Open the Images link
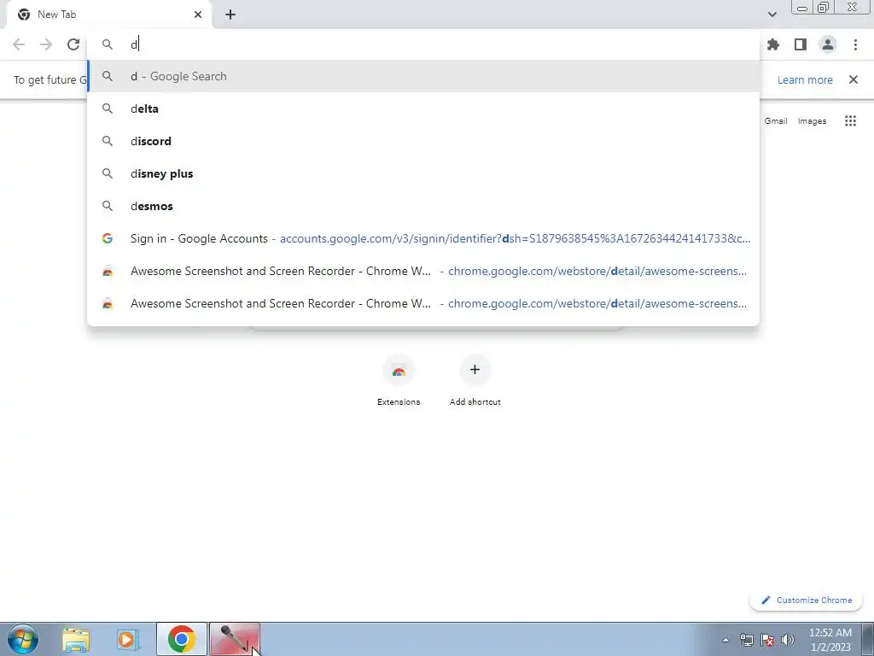 [812, 121]
